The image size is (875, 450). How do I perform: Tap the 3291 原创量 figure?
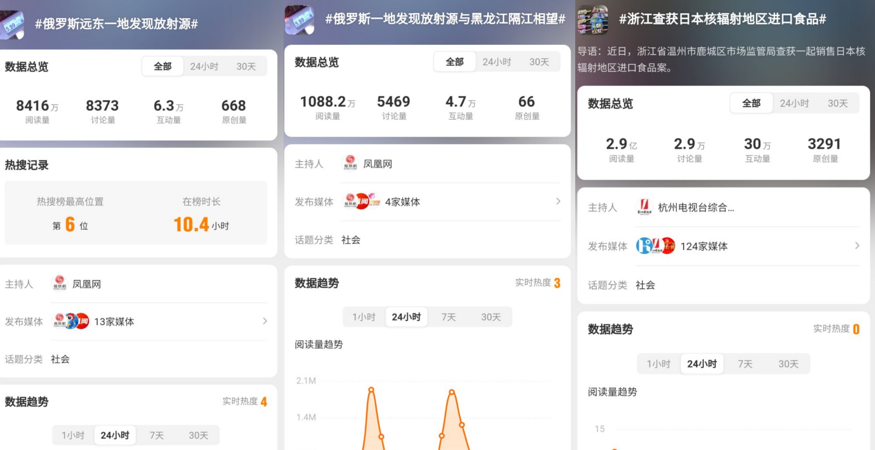(x=824, y=144)
